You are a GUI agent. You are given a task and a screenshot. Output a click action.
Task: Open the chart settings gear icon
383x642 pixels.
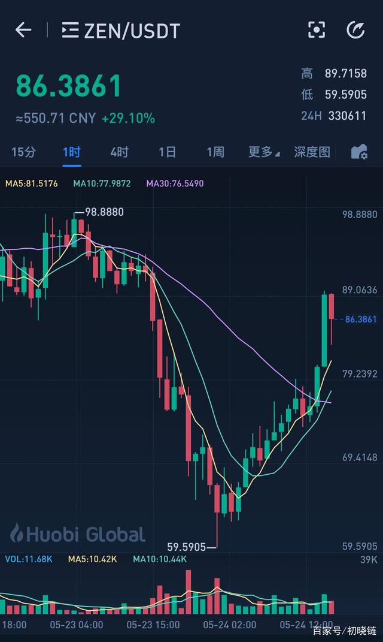pos(360,153)
